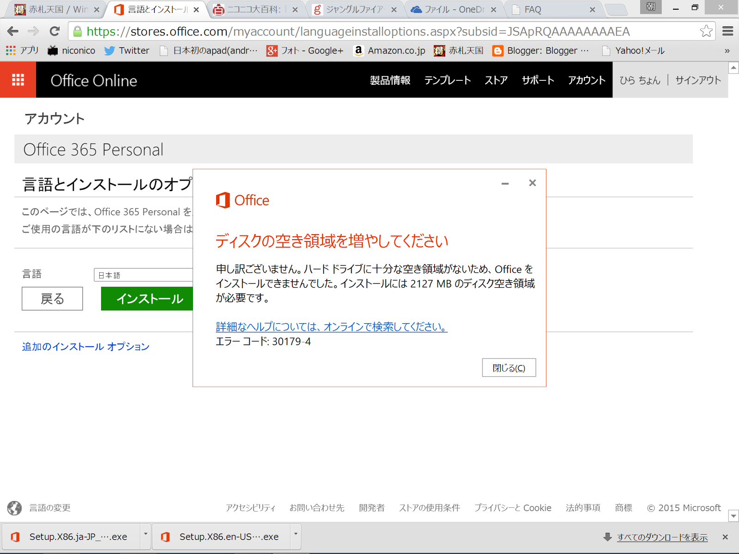This screenshot has height=554, width=739.
Task: Click the user name ひら ちょん
Action: tap(640, 80)
